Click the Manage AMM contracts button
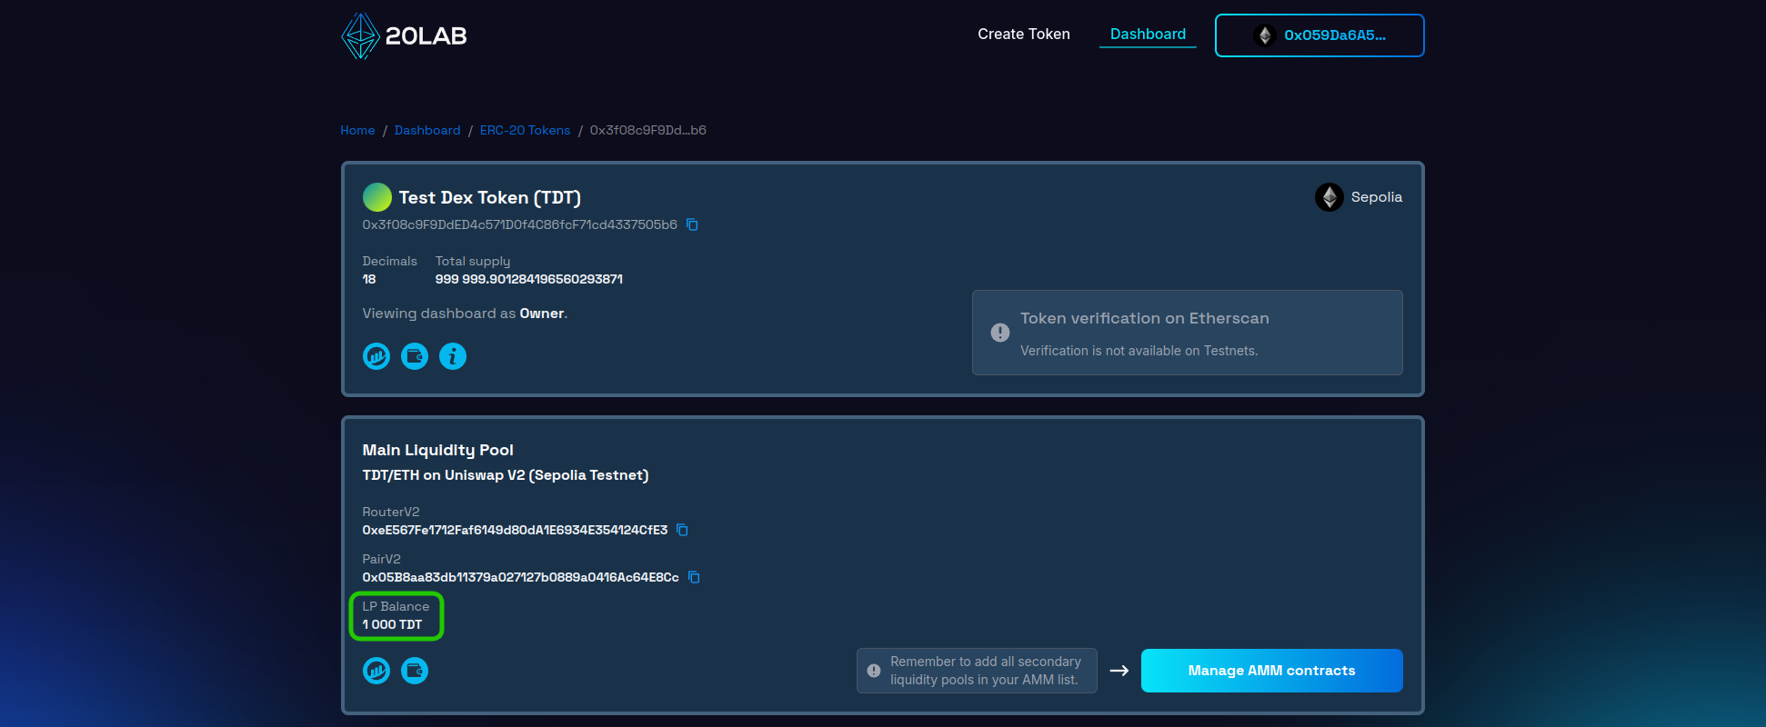This screenshot has width=1766, height=727. 1271,671
